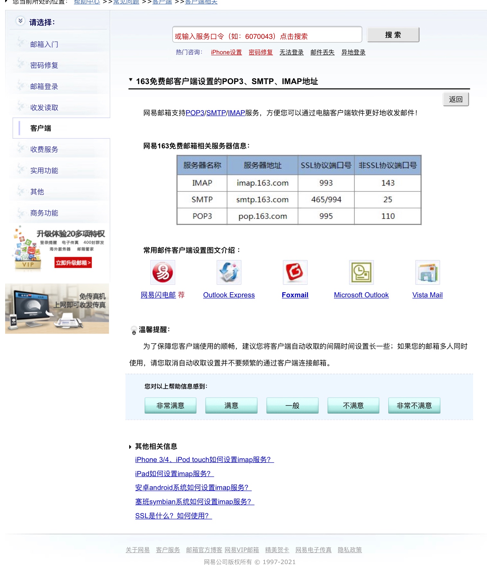Open the Outlook Express client icon
This screenshot has height=584, width=487.
[229, 272]
